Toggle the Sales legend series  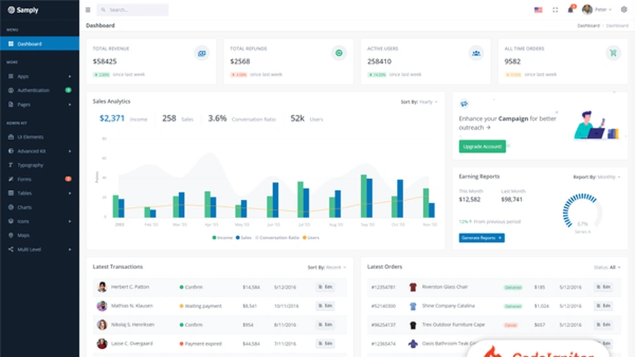click(x=245, y=237)
